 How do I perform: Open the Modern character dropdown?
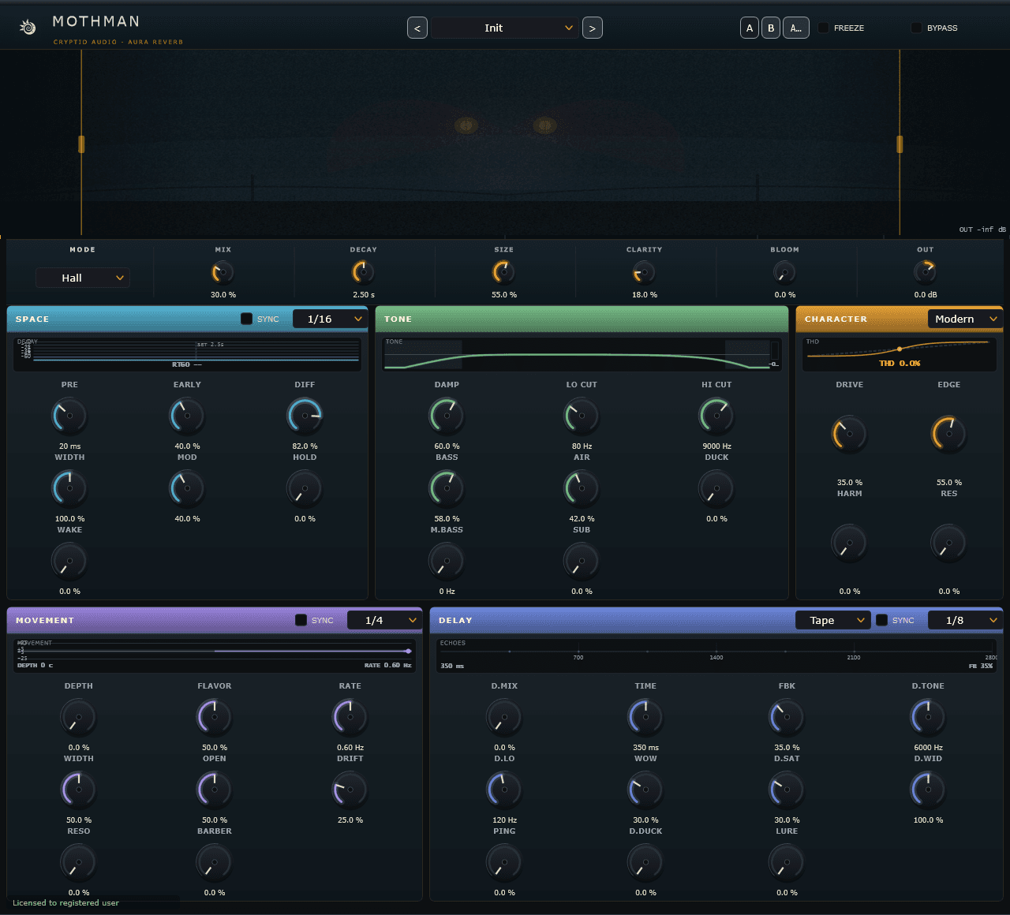(965, 319)
